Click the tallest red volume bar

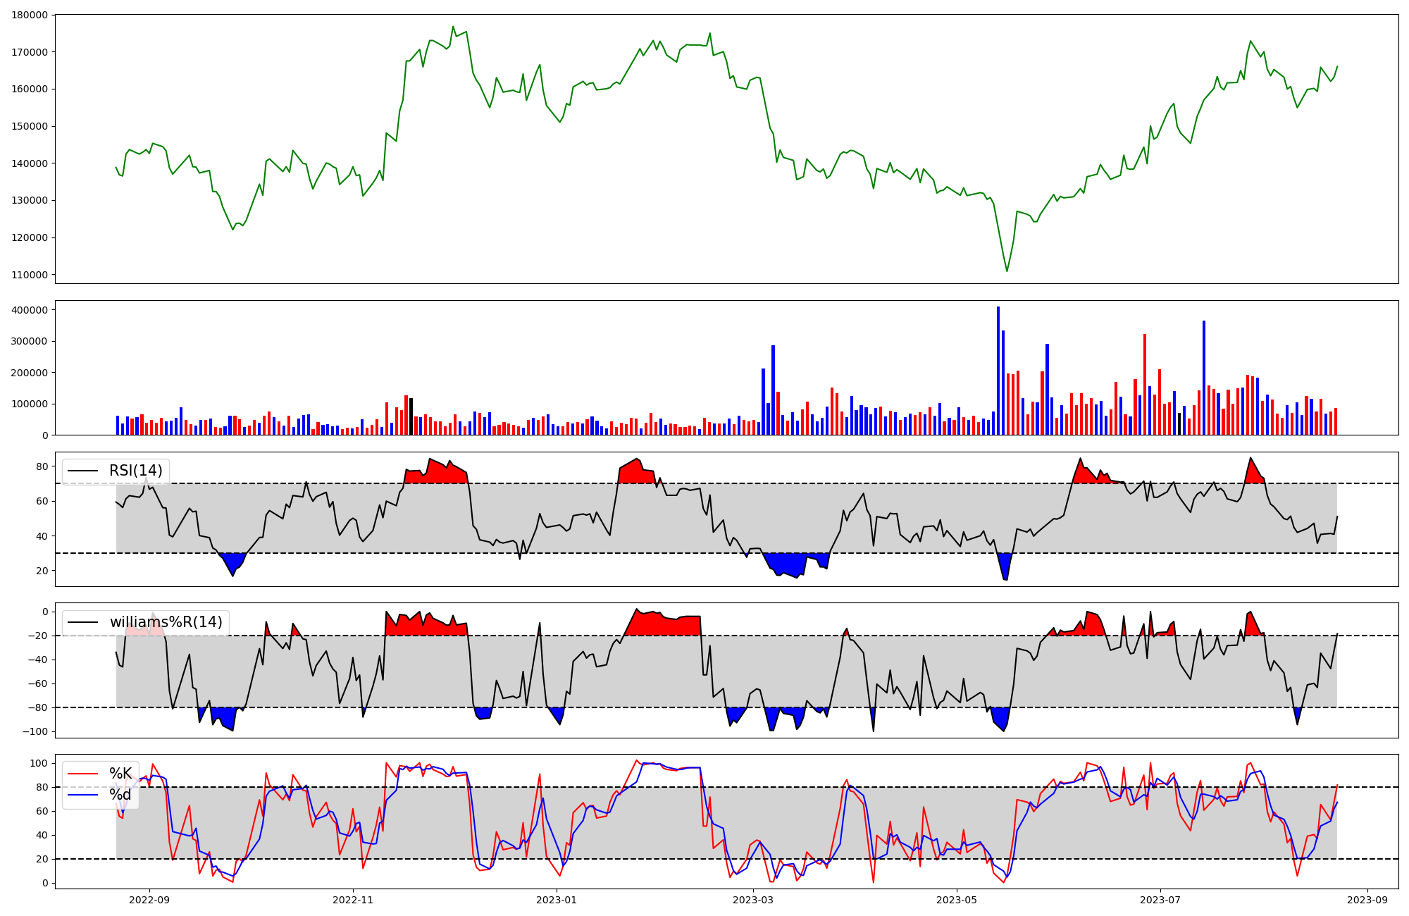coord(1145,384)
